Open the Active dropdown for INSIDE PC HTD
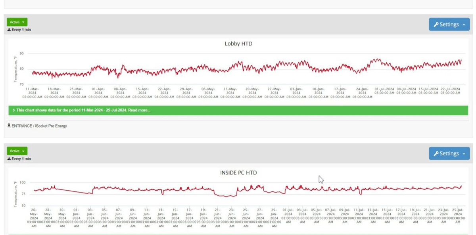476x235 pixels. pos(17,151)
